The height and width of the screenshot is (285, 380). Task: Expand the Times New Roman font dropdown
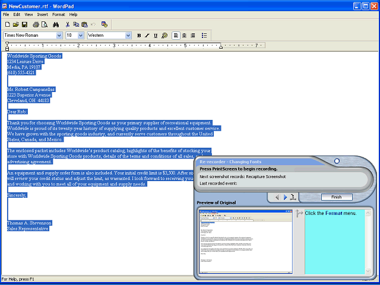(59, 36)
